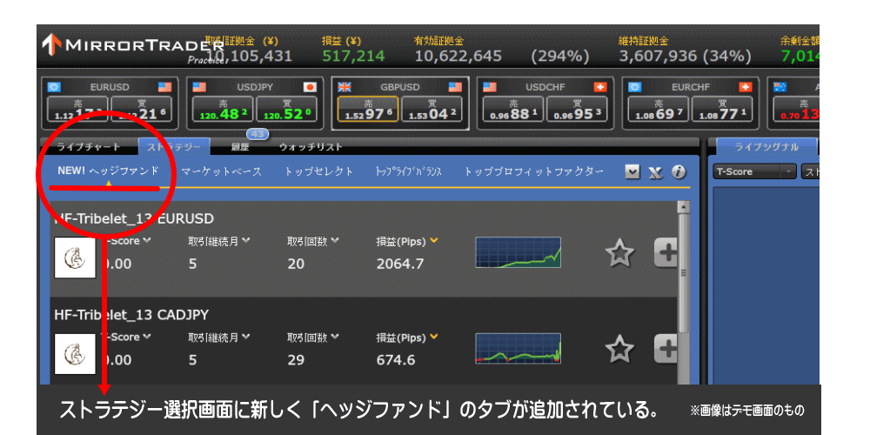The height and width of the screenshot is (435, 870).
Task: Open the 43 badge above the 履歴 tab
Action: 258,134
